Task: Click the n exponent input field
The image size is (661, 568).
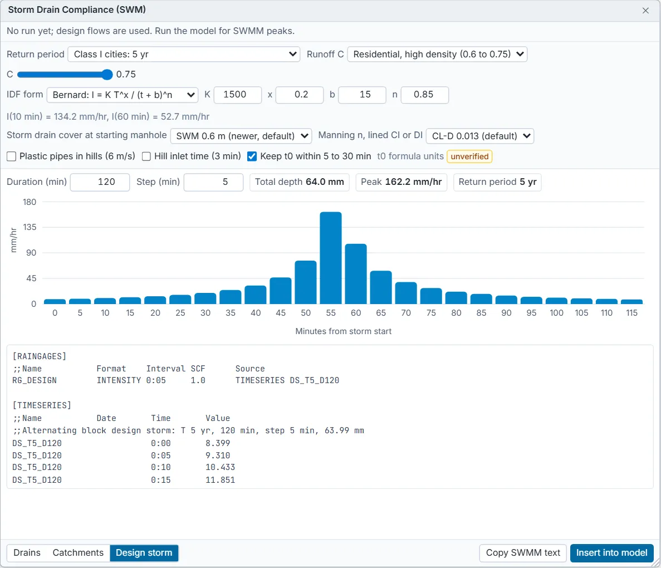Action: tap(424, 95)
